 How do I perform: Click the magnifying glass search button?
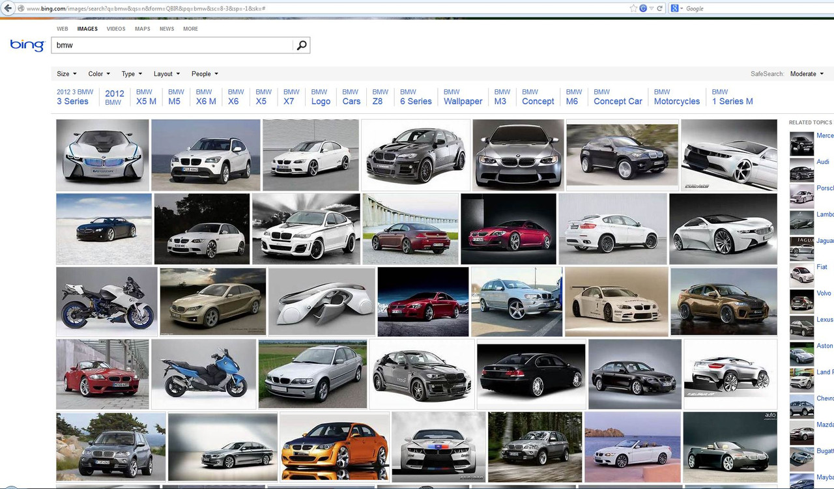[x=301, y=46]
